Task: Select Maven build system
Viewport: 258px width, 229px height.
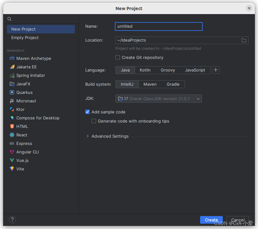Action: 150,84
